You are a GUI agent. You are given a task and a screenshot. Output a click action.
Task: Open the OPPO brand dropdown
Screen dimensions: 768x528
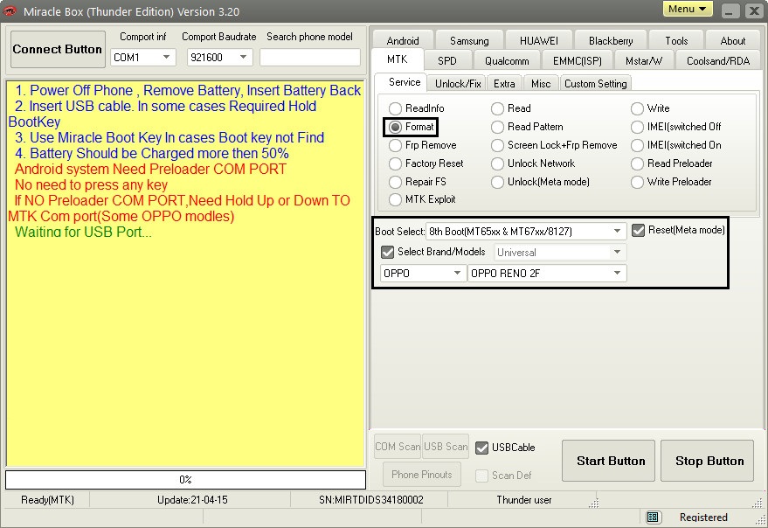(x=423, y=273)
